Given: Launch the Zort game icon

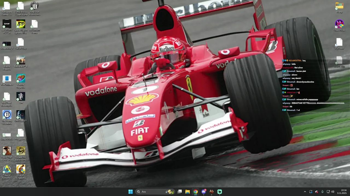Looking at the screenshot, I should tap(21, 98).
